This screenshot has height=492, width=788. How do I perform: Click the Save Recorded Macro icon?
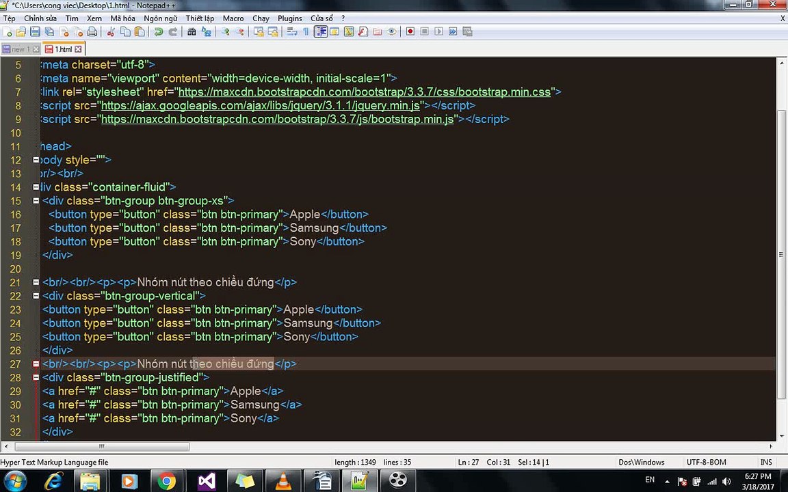coord(467,31)
